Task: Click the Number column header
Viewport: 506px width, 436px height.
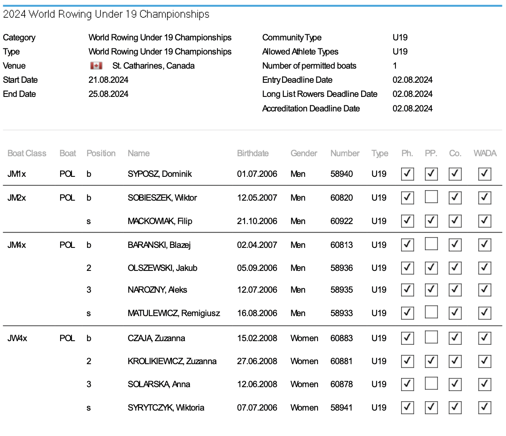Action: point(345,153)
